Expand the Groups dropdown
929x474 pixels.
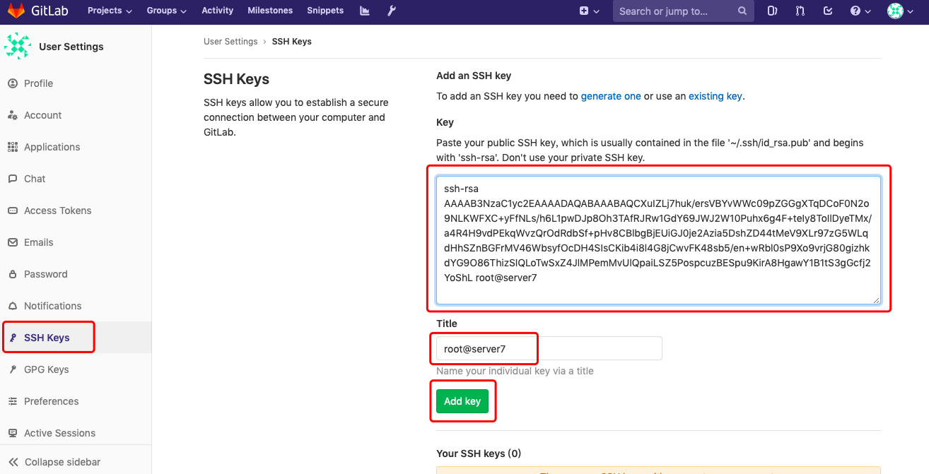[166, 11]
